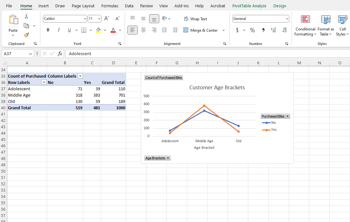Image resolution: width=350 pixels, height=222 pixels.
Task: Click the Format Painter icon
Action: pyautogui.click(x=27, y=35)
